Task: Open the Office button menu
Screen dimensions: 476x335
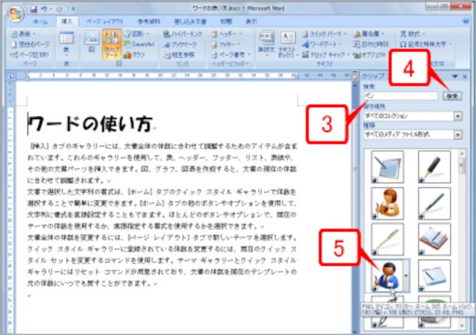Action: pyautogui.click(x=15, y=13)
